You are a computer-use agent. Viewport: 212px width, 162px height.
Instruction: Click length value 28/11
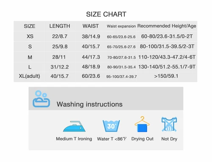(x=59, y=57)
